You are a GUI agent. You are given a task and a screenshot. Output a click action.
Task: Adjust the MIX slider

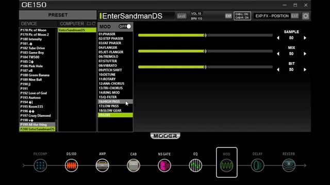pyautogui.click(x=205, y=51)
